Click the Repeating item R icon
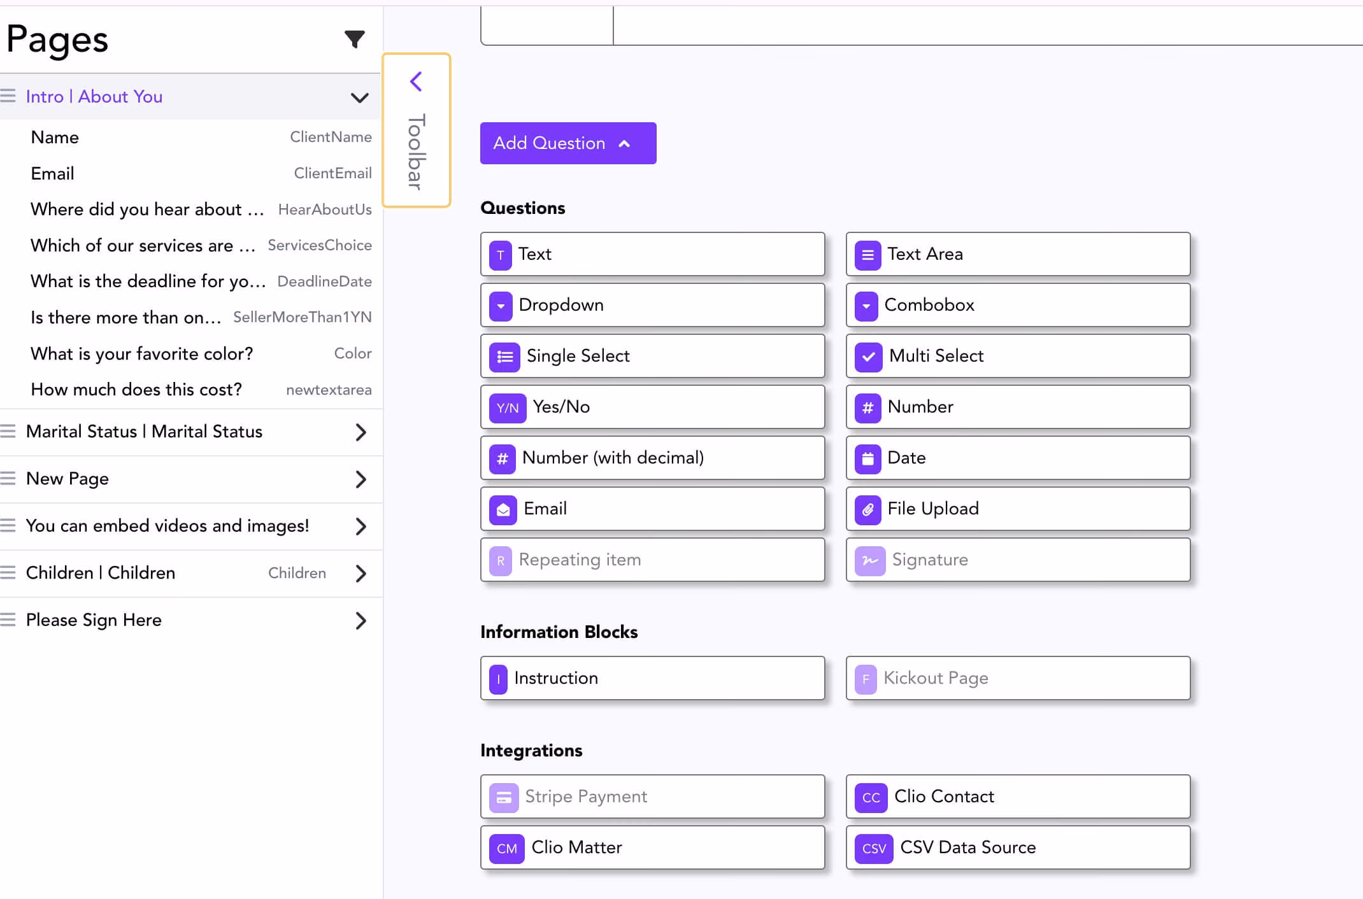Image resolution: width=1363 pixels, height=899 pixels. click(501, 561)
